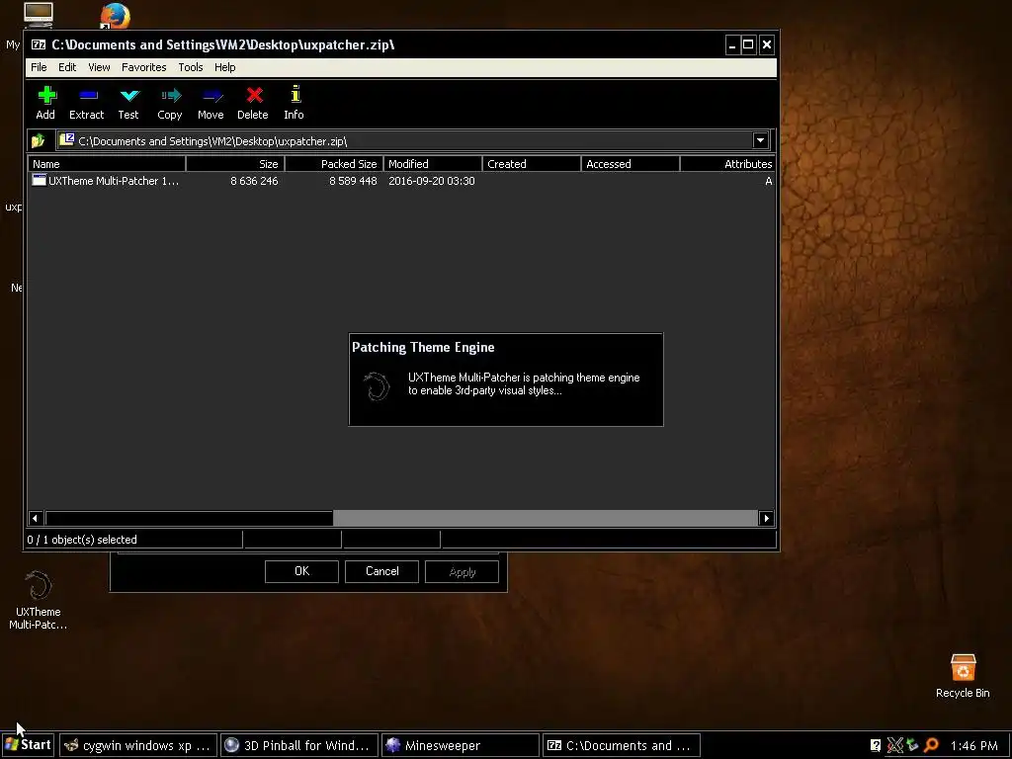Open the Tools menu
Screen dimensions: 1012x759
click(191, 67)
